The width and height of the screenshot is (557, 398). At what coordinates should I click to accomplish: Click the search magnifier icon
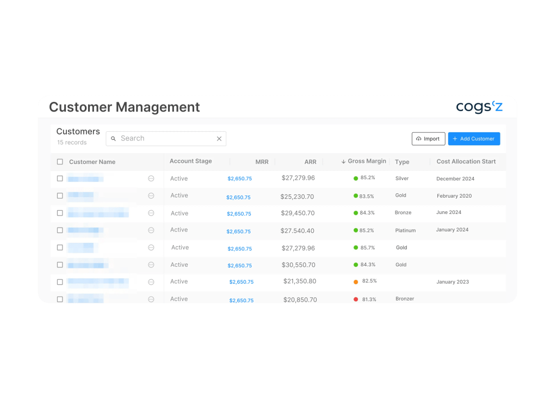pyautogui.click(x=114, y=139)
